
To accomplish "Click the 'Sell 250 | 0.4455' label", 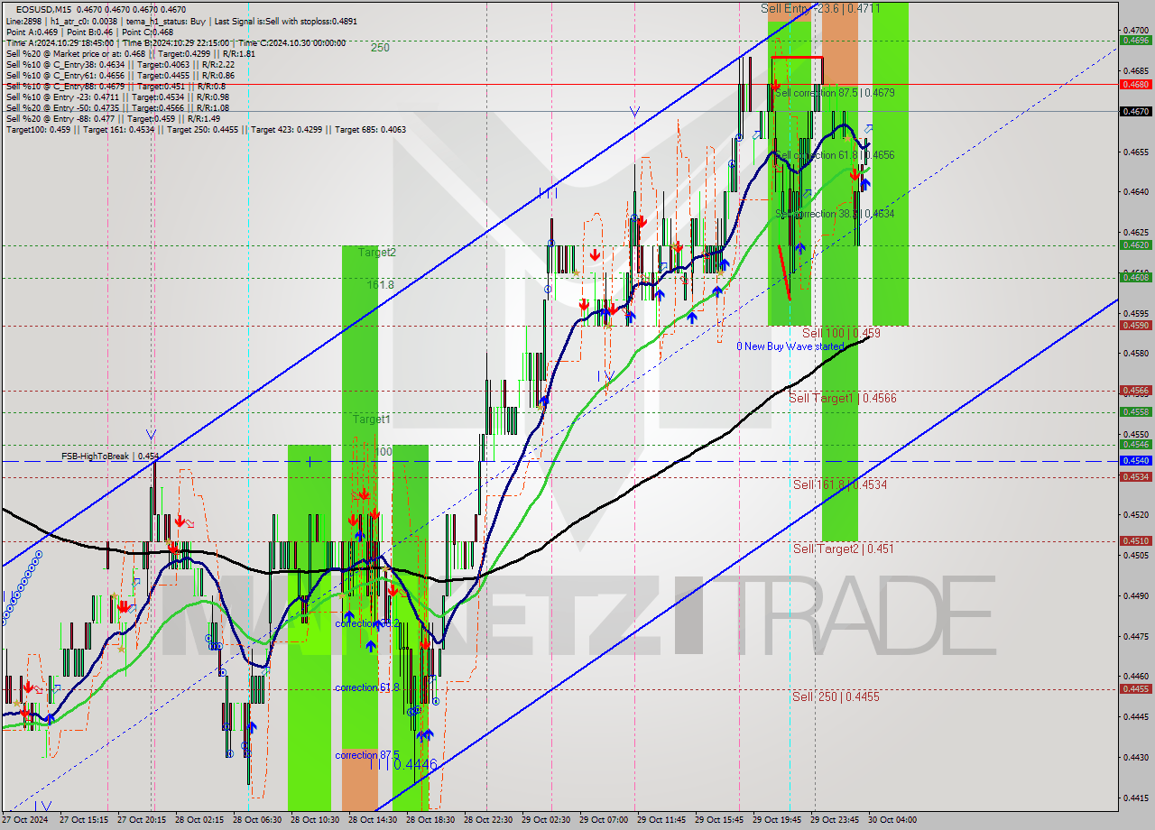I will tap(836, 696).
